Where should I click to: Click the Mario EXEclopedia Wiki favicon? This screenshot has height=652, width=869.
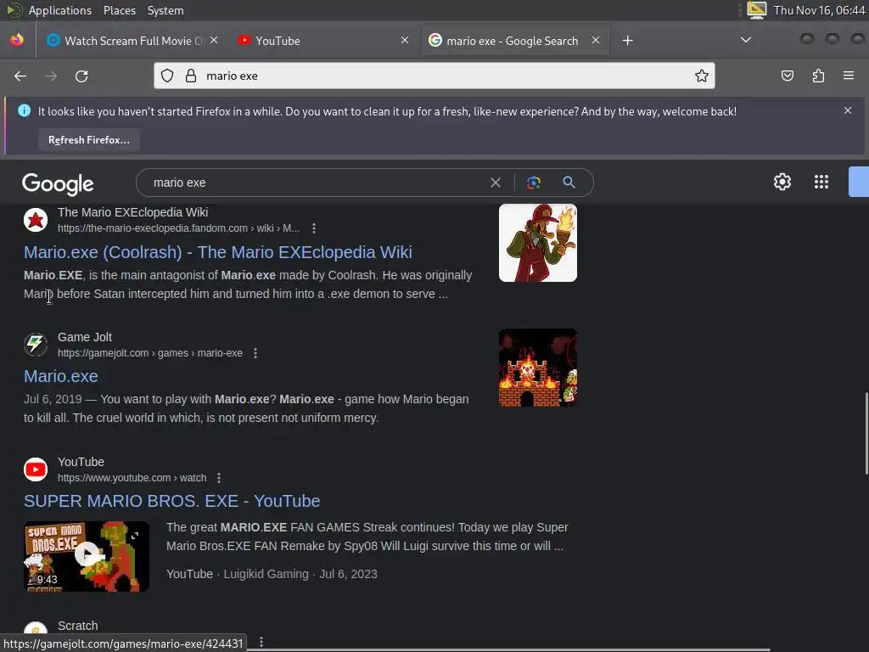click(x=36, y=220)
